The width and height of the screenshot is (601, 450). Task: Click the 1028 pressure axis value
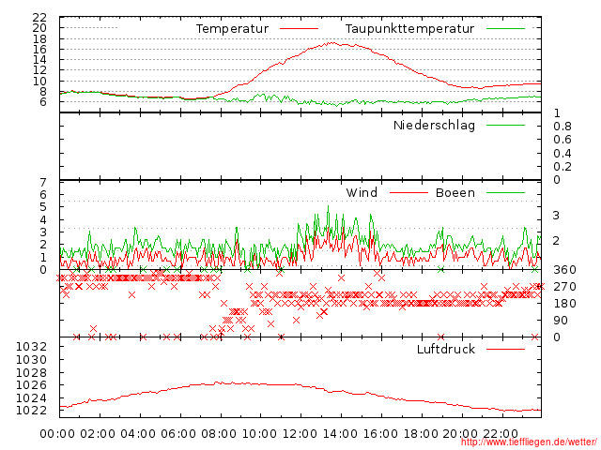(31, 373)
